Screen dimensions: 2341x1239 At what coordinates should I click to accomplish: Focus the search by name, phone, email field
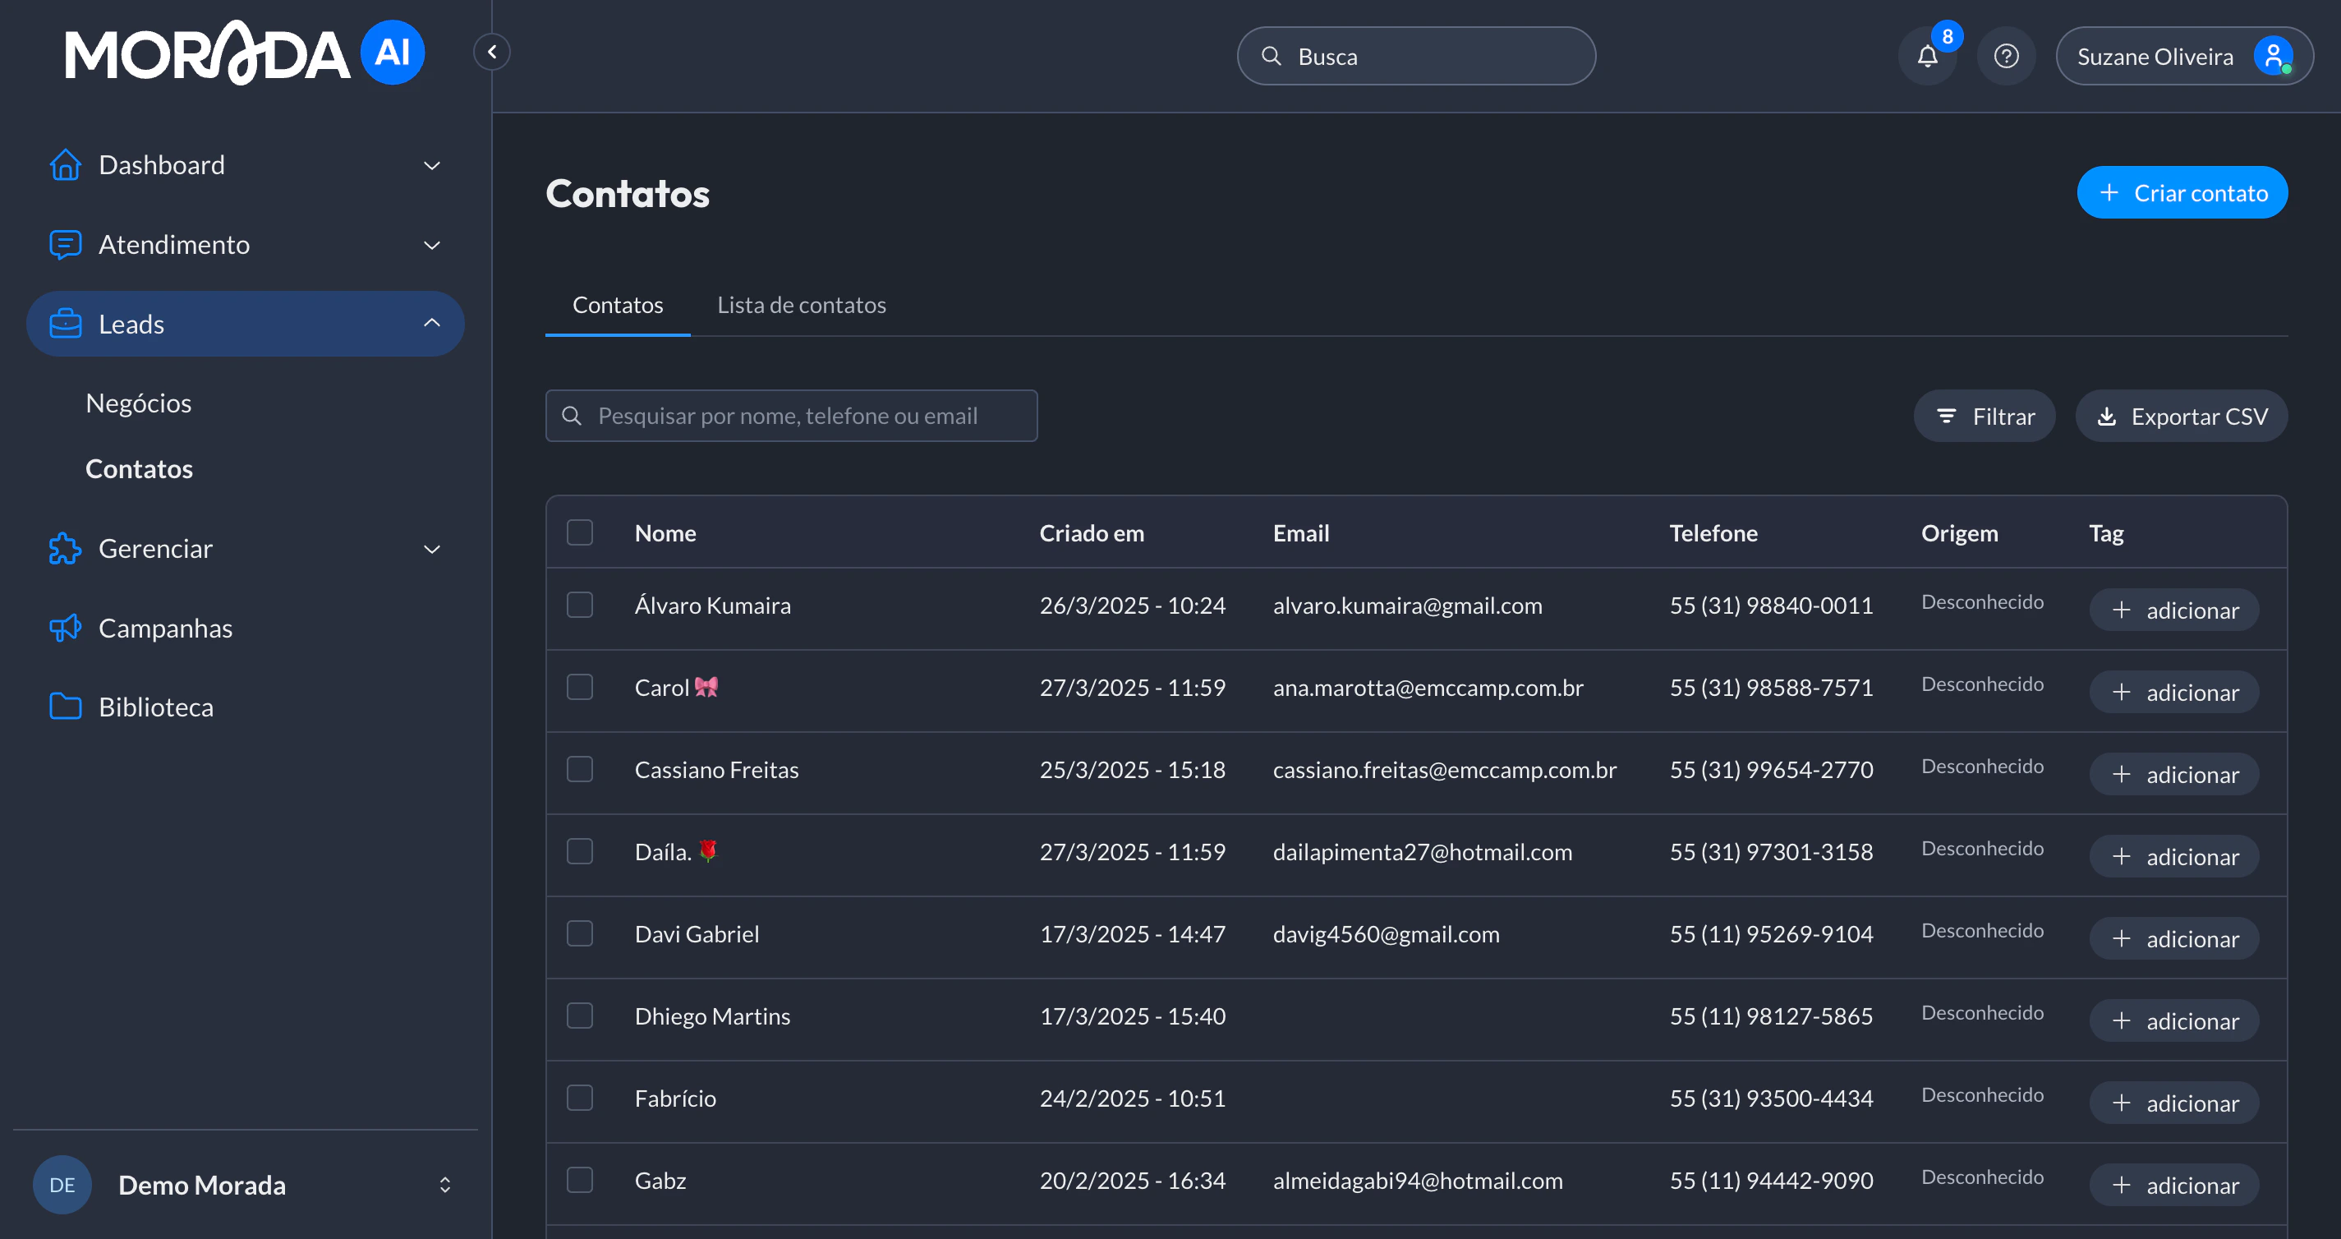point(791,417)
